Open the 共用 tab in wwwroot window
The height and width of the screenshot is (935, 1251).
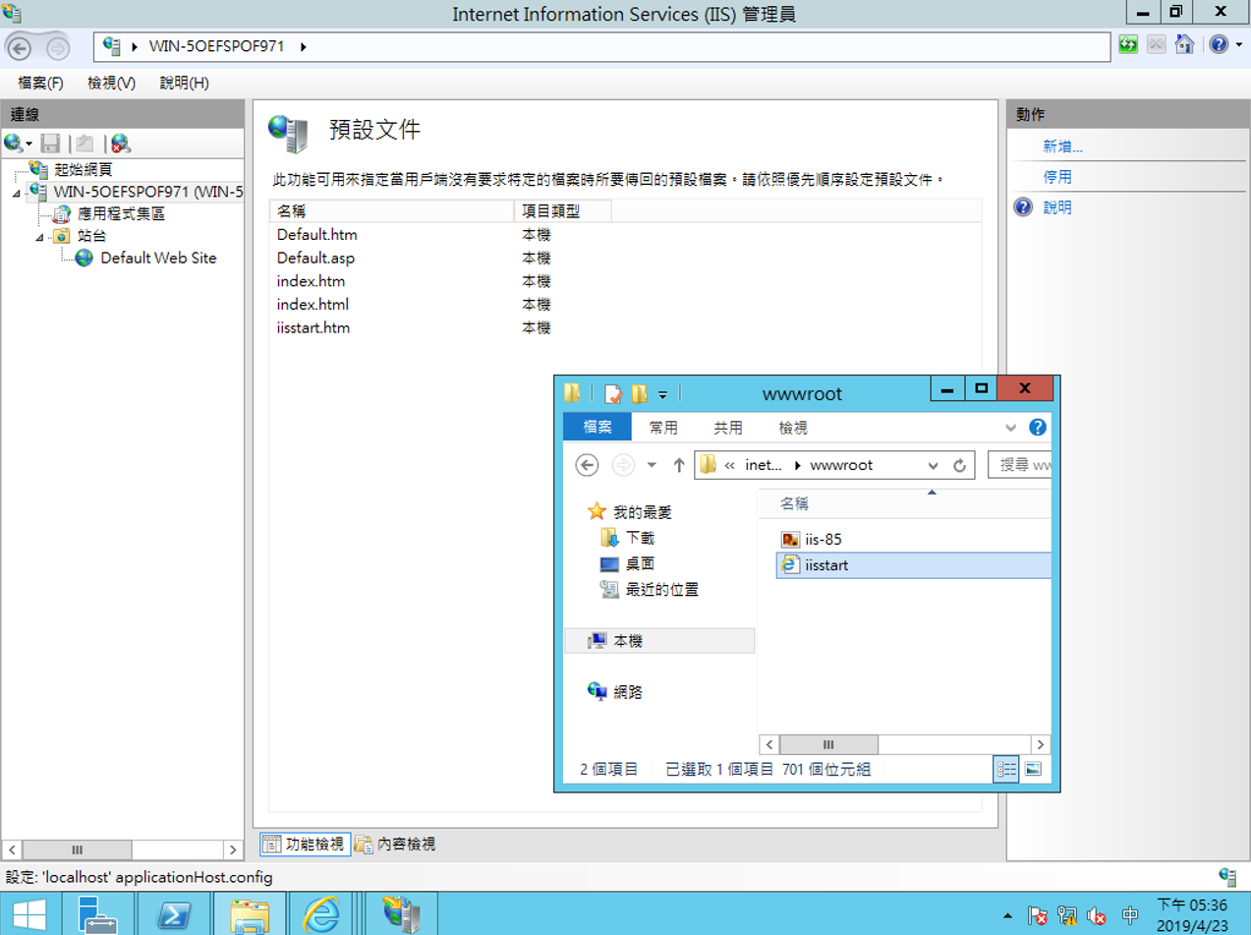click(x=728, y=428)
